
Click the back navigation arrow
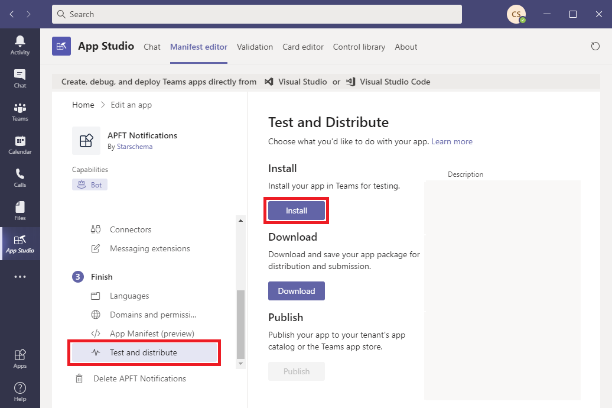[x=12, y=14]
